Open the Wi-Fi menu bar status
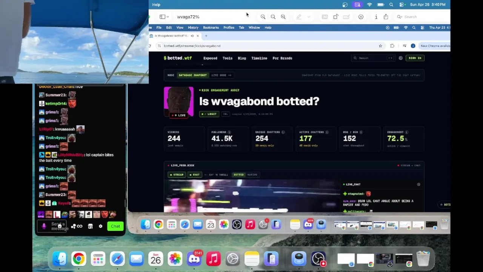The height and width of the screenshot is (272, 483). [x=369, y=5]
